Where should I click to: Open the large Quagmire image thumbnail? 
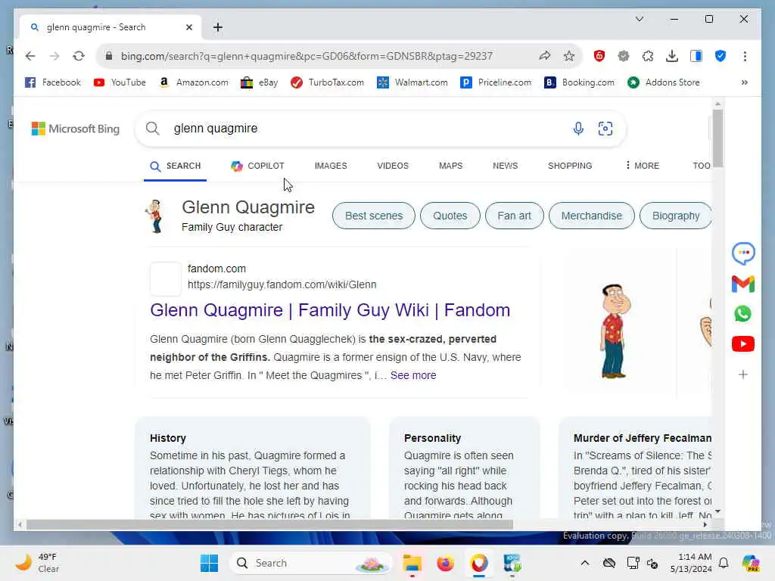pyautogui.click(x=614, y=331)
